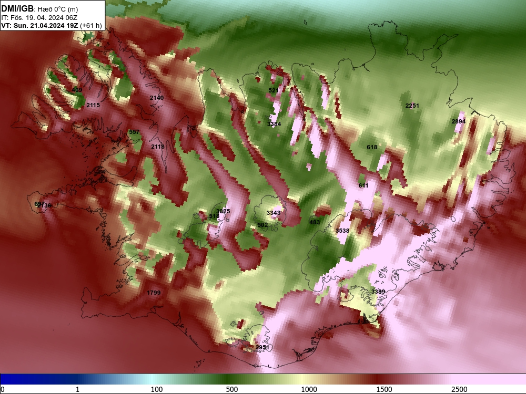Click the 518 value
Image resolution: width=526 pixels, height=394 pixels.
point(214,216)
